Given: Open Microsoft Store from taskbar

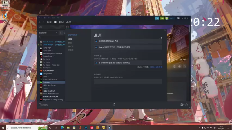Looking at the screenshot, I should [x=74, y=127].
